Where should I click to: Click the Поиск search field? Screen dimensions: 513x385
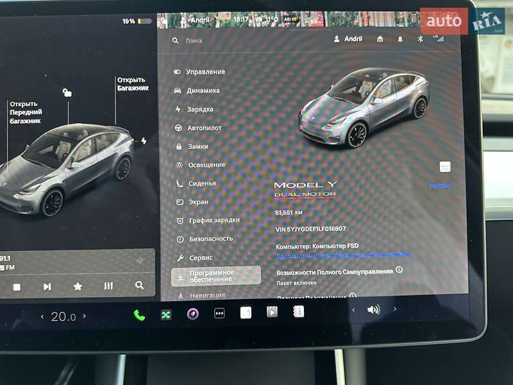point(194,41)
